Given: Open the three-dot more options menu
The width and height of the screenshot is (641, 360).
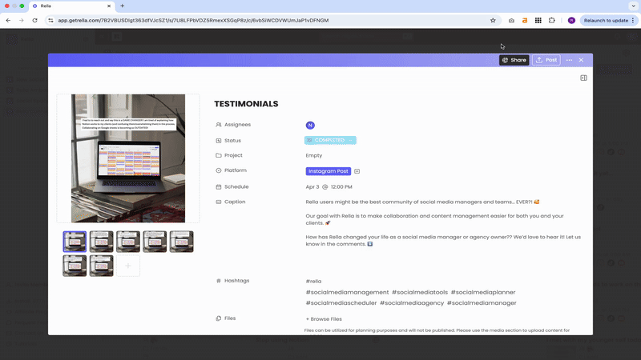Looking at the screenshot, I should click(569, 60).
